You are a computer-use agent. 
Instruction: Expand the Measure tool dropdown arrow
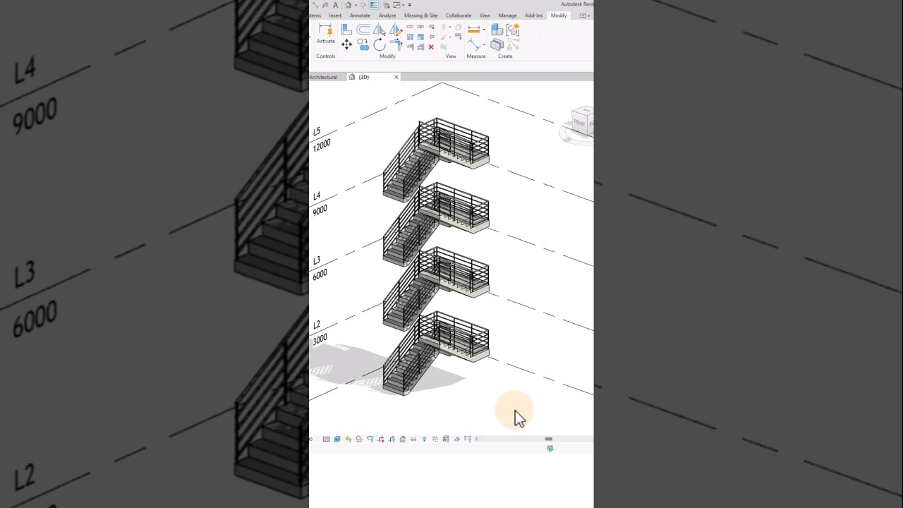tap(483, 30)
